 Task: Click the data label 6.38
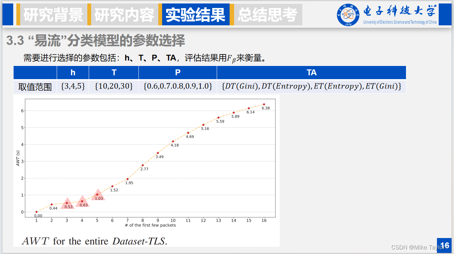[x=265, y=108]
